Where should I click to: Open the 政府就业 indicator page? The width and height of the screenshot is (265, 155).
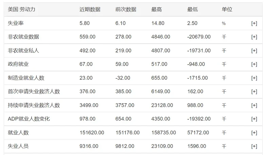18,64
